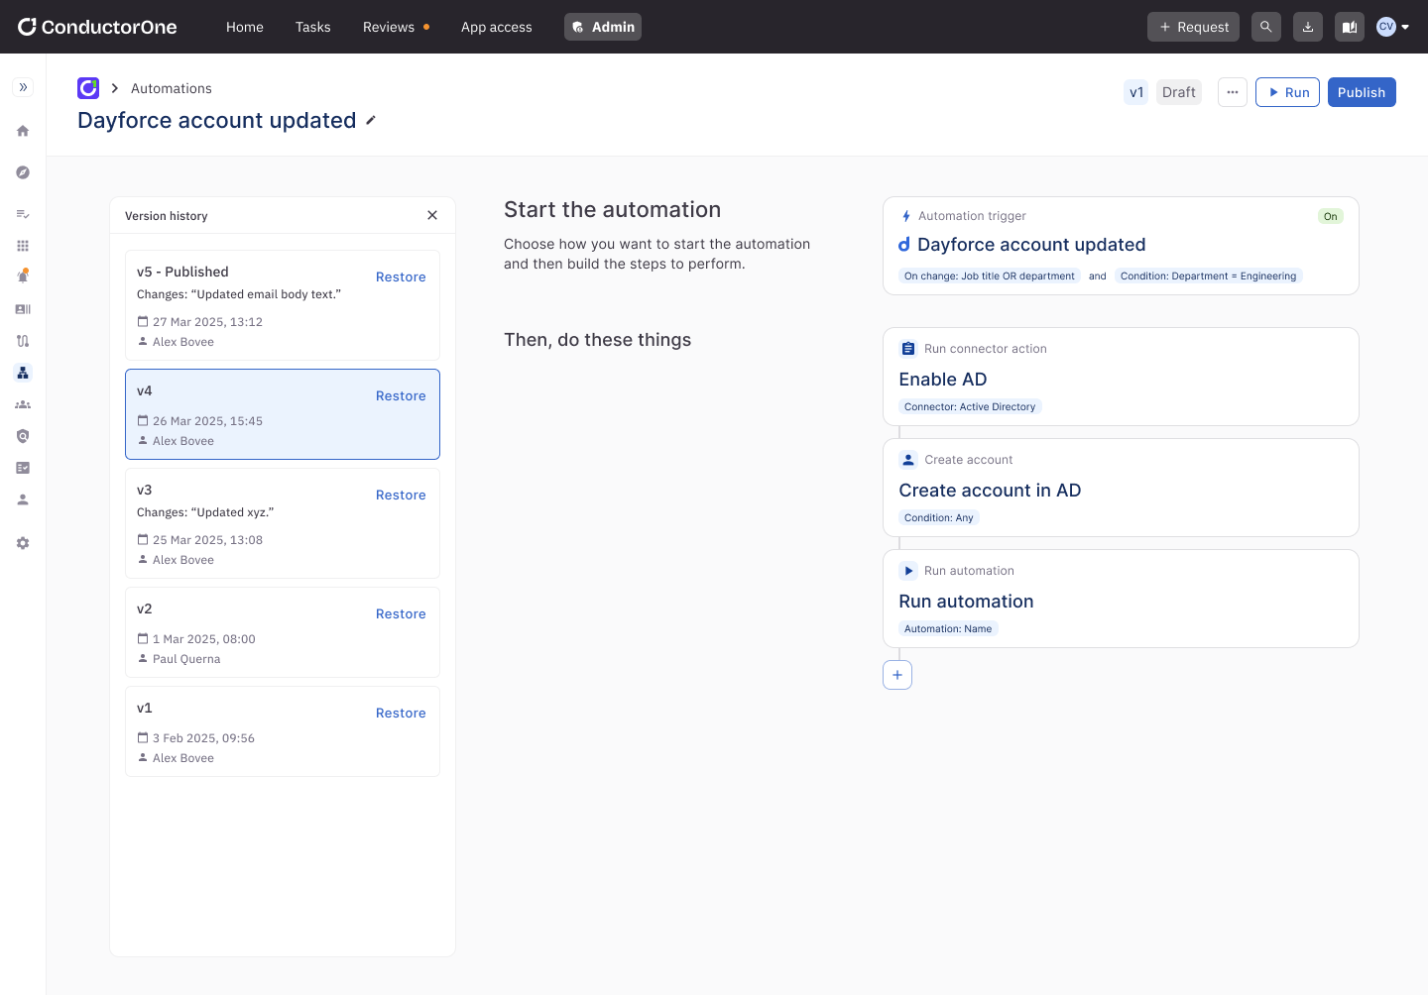Run the automation
The image size is (1428, 995).
pos(1287,92)
